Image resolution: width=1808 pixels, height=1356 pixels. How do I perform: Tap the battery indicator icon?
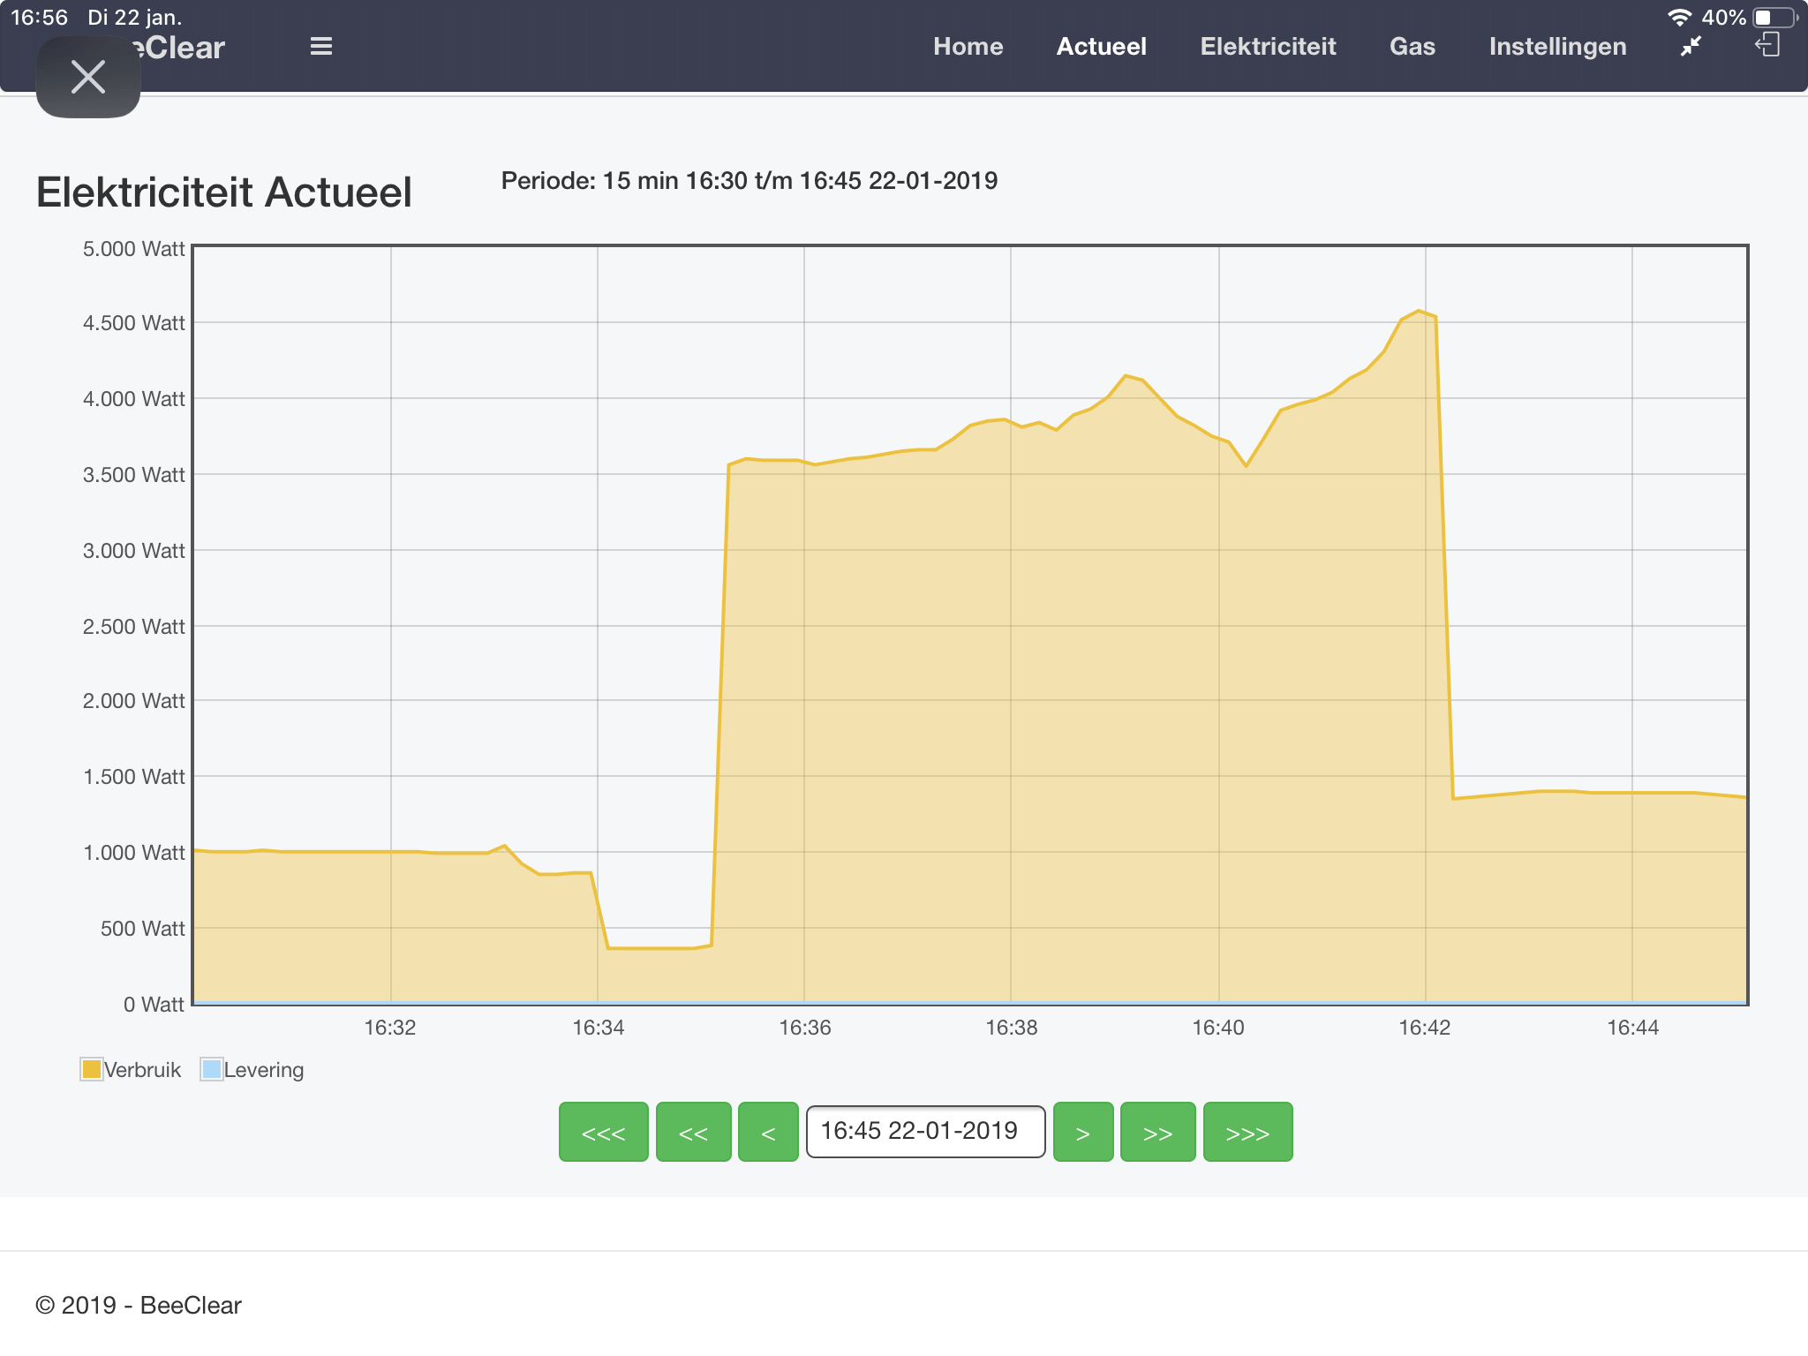[1774, 17]
